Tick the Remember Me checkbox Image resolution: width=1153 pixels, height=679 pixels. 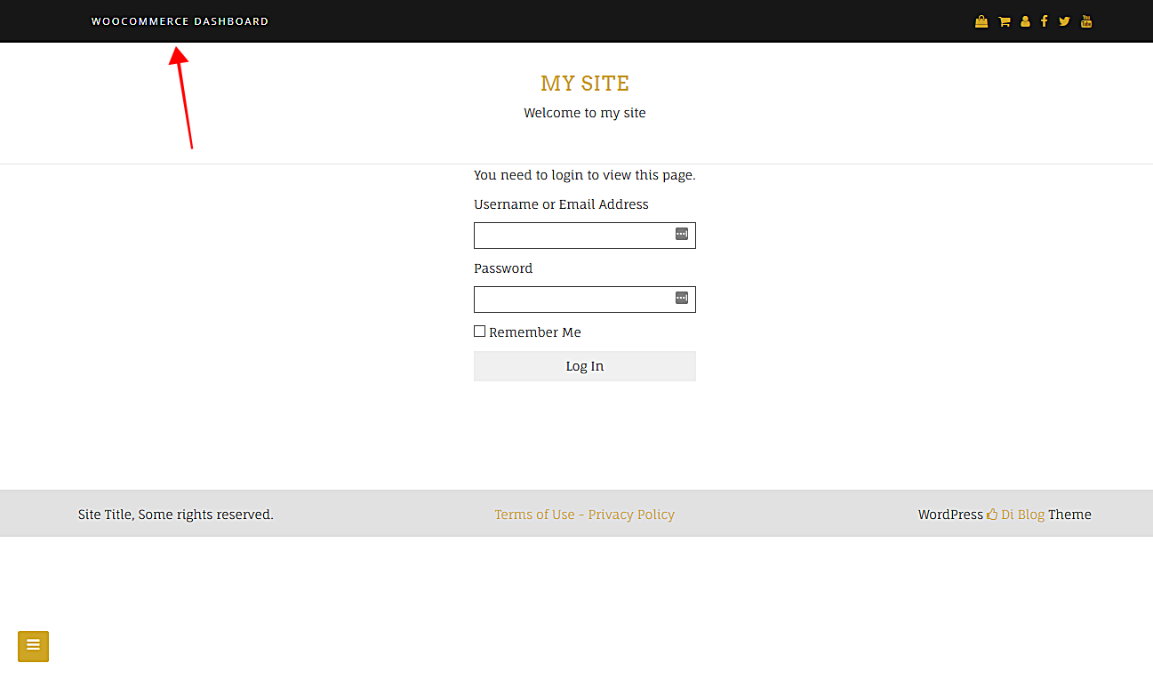pyautogui.click(x=480, y=332)
